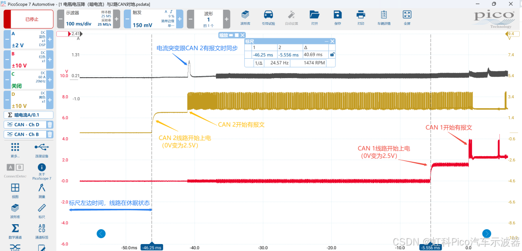Decrease 触发 trigger level with minus button
Viewport: 522px width, 251px height.
(127, 19)
